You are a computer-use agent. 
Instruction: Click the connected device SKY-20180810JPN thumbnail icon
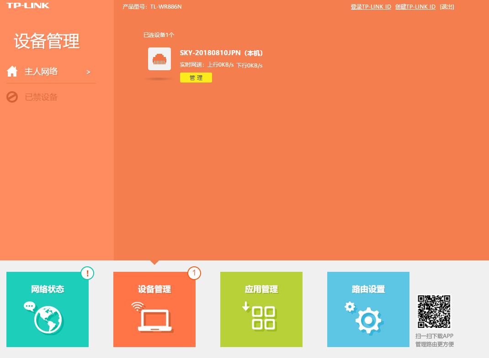(159, 58)
